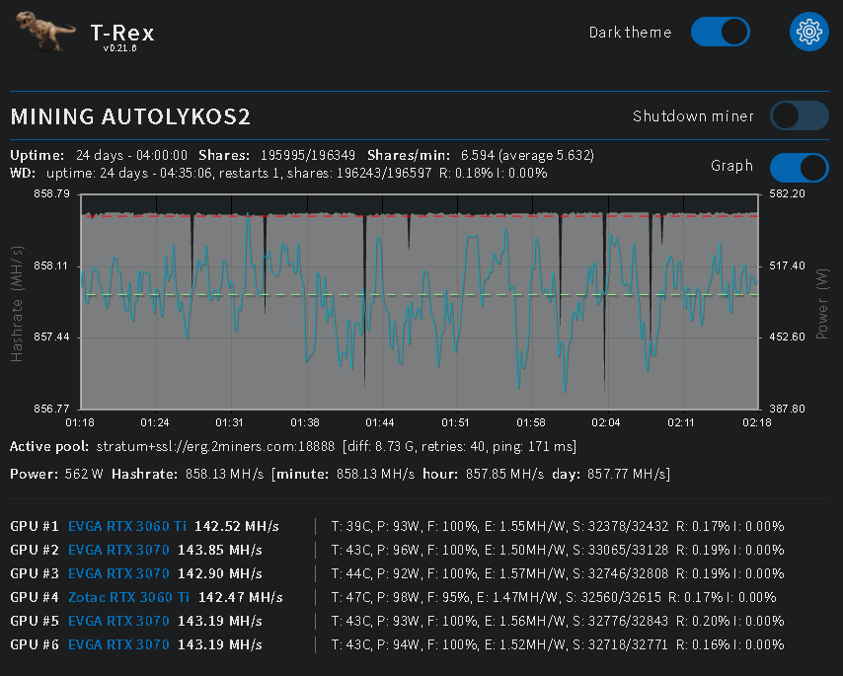The width and height of the screenshot is (843, 676).
Task: Open GPU #6 EVGA RTX 3070 link
Action: 118,644
